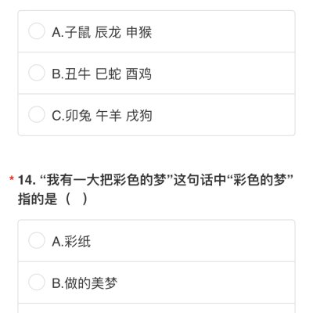Screen dimensions: 313x313
Task: Select the radio button for A.子鼠 辰龙 申猴
Action: pyautogui.click(x=37, y=31)
